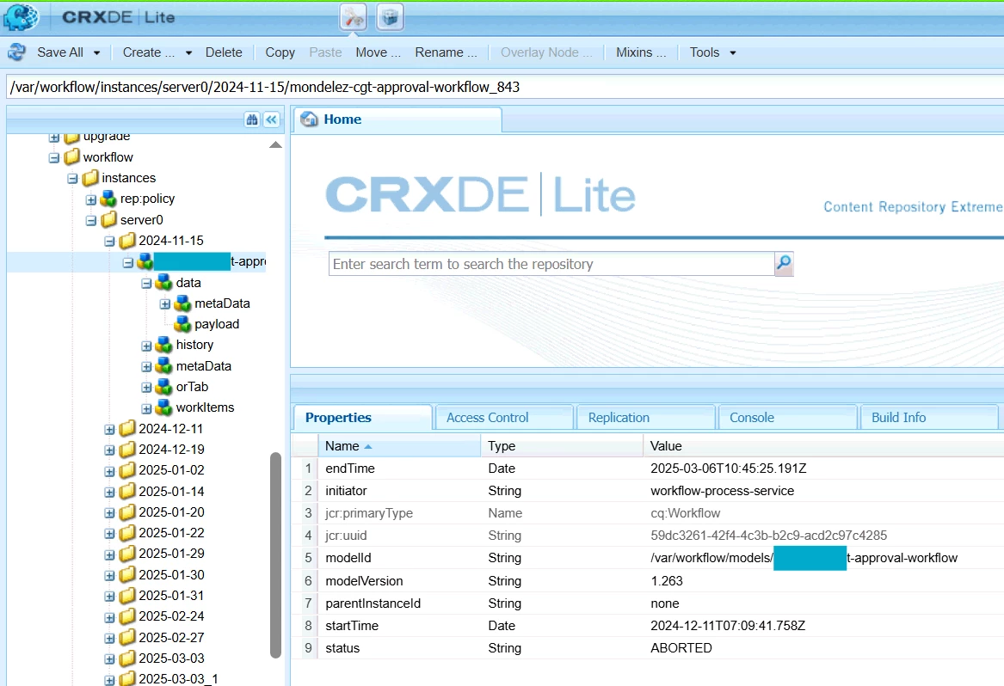Image resolution: width=1004 pixels, height=686 pixels.
Task: Click the Save All refresh icon
Action: [x=17, y=52]
